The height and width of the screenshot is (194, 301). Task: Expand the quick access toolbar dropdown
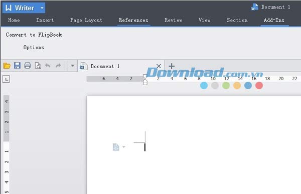pos(73,66)
